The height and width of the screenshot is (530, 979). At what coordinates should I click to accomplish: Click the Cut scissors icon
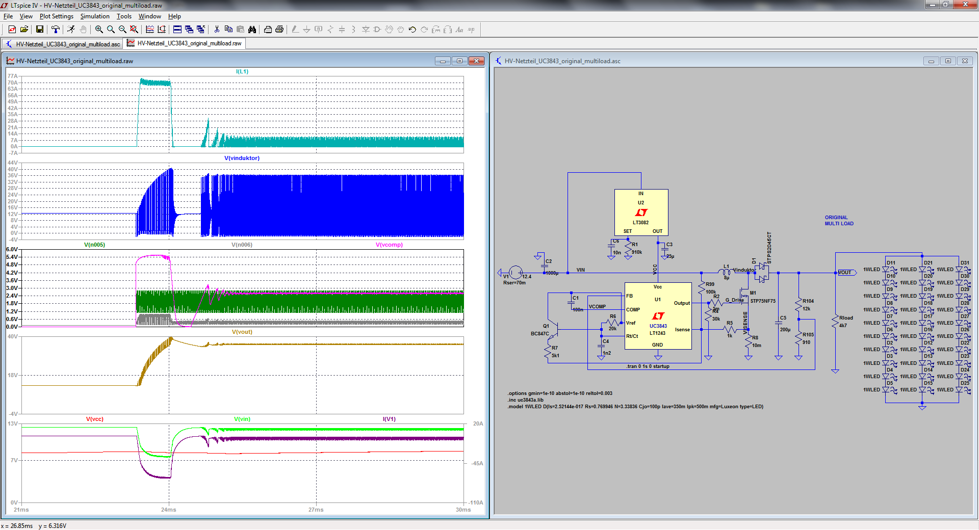point(217,30)
